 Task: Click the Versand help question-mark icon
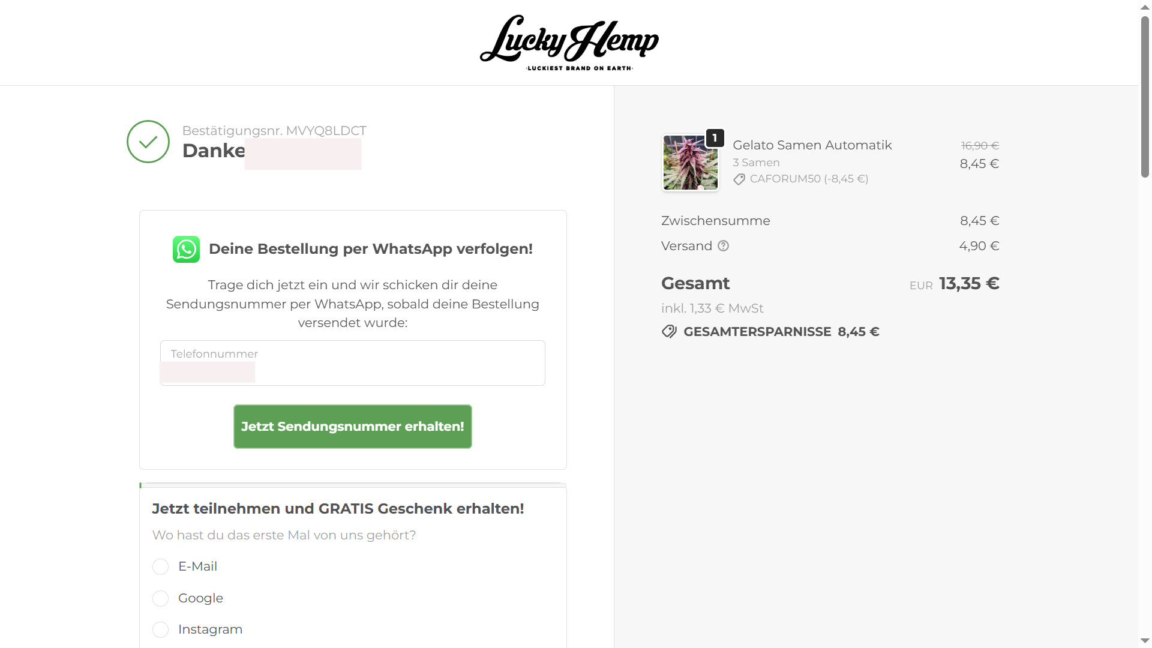point(723,246)
